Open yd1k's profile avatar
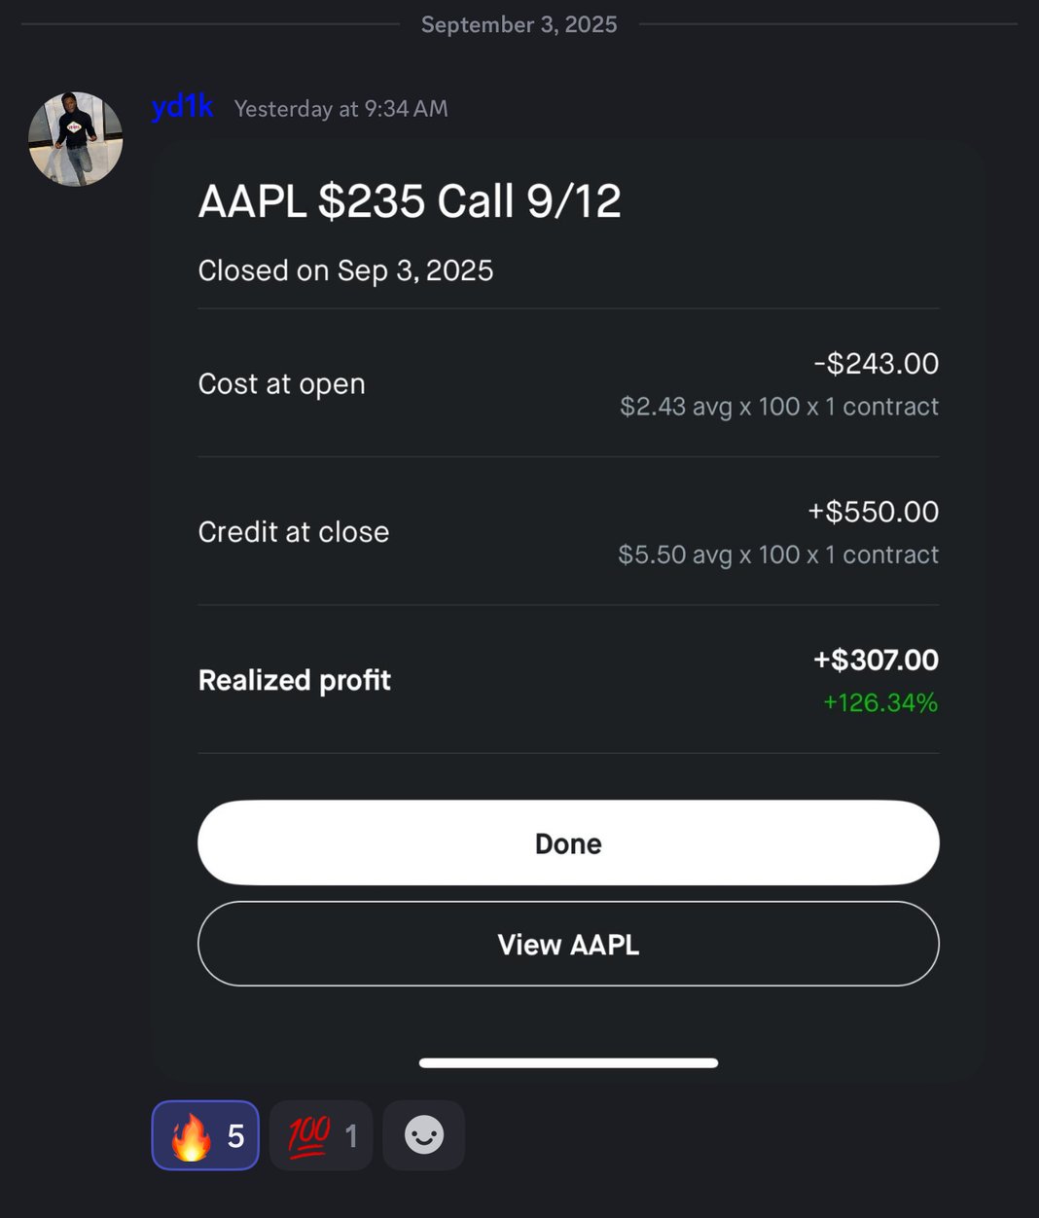The image size is (1039, 1218). pyautogui.click(x=76, y=139)
